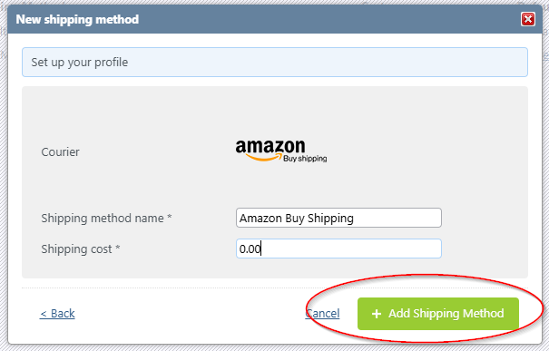Click the 'Shipping method name *' label
This screenshot has width=549, height=351.
106,218
